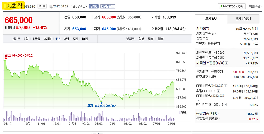Click help icon next to PER EPS(2022.03)
The image size is (264, 134).
tap(226, 86)
